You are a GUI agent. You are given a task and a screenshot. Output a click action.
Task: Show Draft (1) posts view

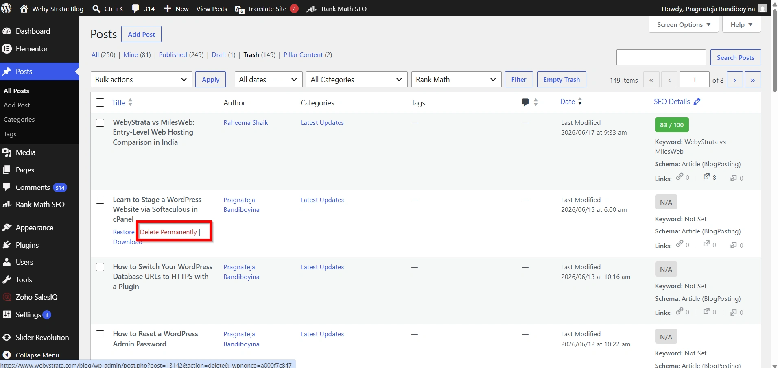pyautogui.click(x=223, y=54)
